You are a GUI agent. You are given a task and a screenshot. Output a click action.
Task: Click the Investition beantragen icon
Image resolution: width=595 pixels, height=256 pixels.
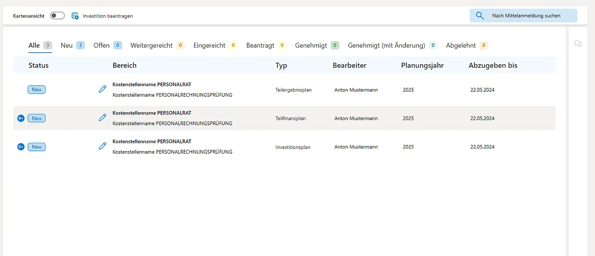[75, 16]
